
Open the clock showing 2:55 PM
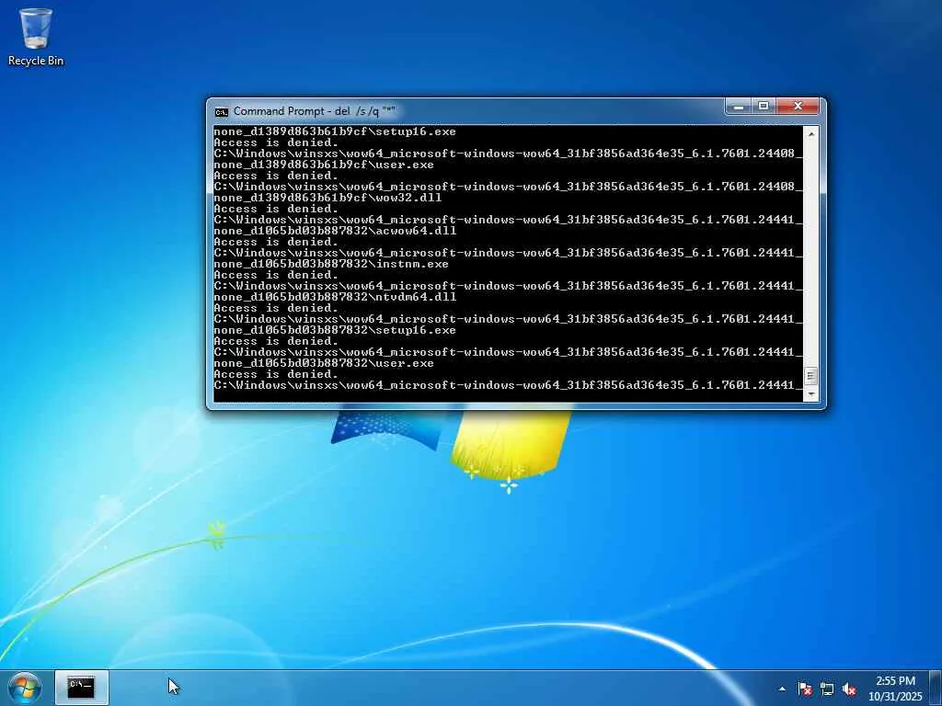click(895, 689)
